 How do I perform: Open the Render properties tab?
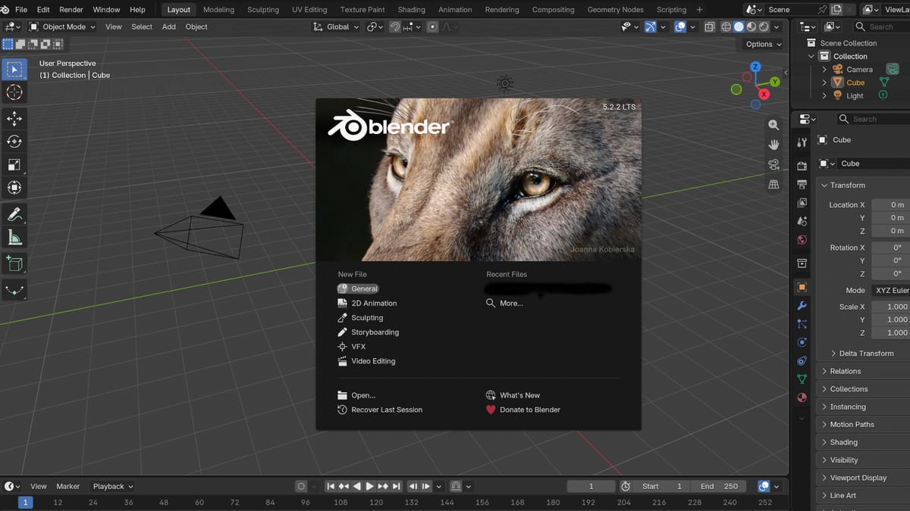pyautogui.click(x=802, y=166)
